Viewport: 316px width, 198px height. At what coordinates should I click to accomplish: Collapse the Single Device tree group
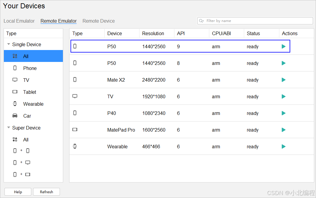pyautogui.click(x=8, y=44)
